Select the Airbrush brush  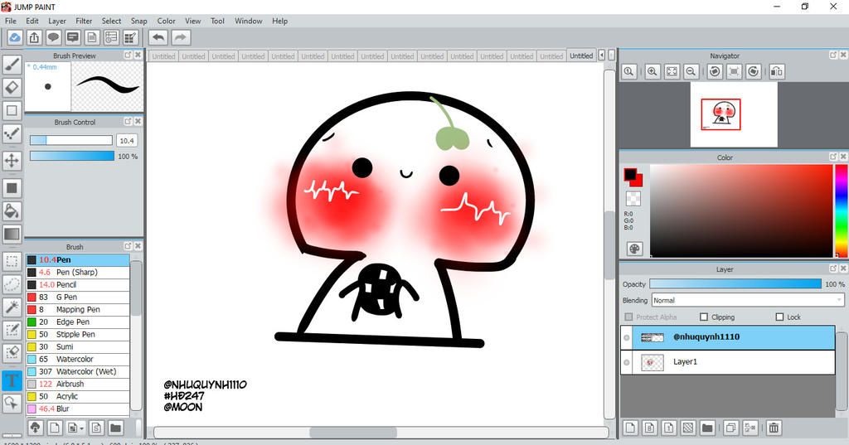[78, 384]
